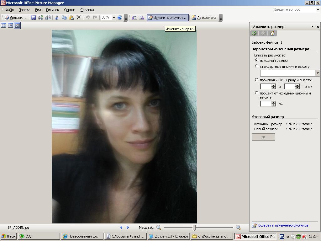321x241 pixels.
Task: Click the Undo arrow icon
Action: 88,18
